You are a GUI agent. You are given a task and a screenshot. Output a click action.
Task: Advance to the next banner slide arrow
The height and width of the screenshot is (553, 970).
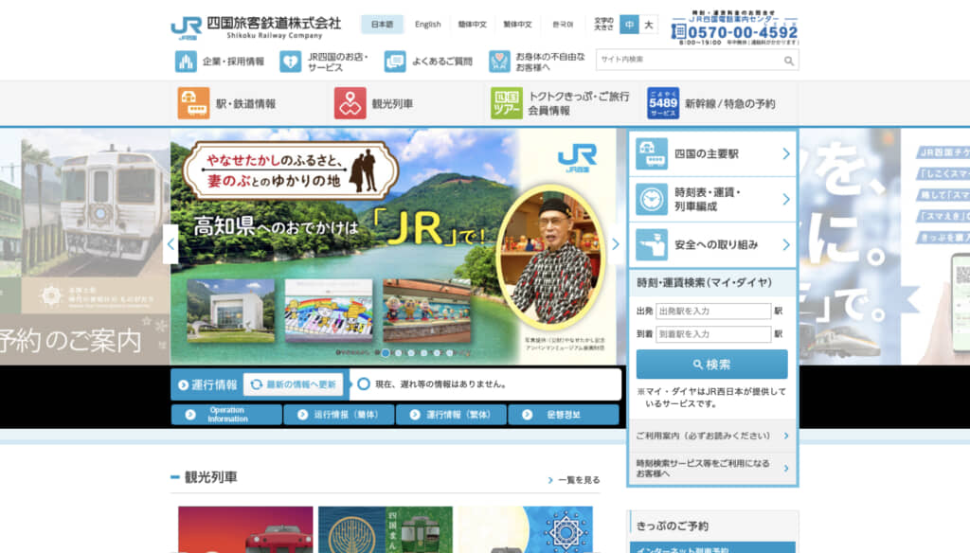point(616,244)
